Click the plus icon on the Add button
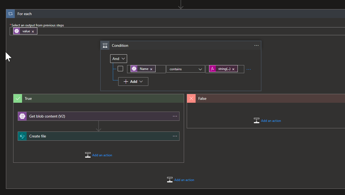345x195 pixels. (126, 81)
